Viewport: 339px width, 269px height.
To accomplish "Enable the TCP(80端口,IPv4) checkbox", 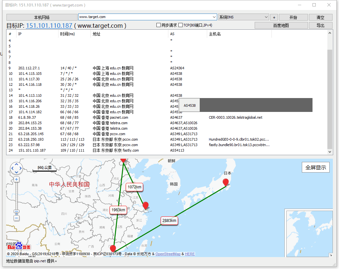I will coord(181,25).
